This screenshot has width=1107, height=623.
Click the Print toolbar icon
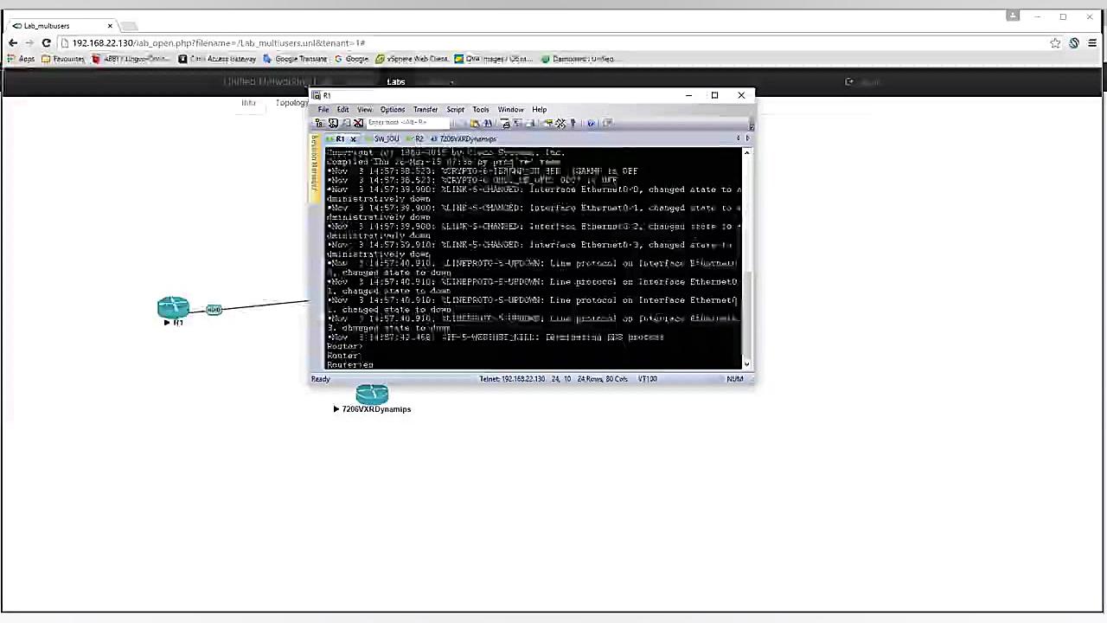506,123
